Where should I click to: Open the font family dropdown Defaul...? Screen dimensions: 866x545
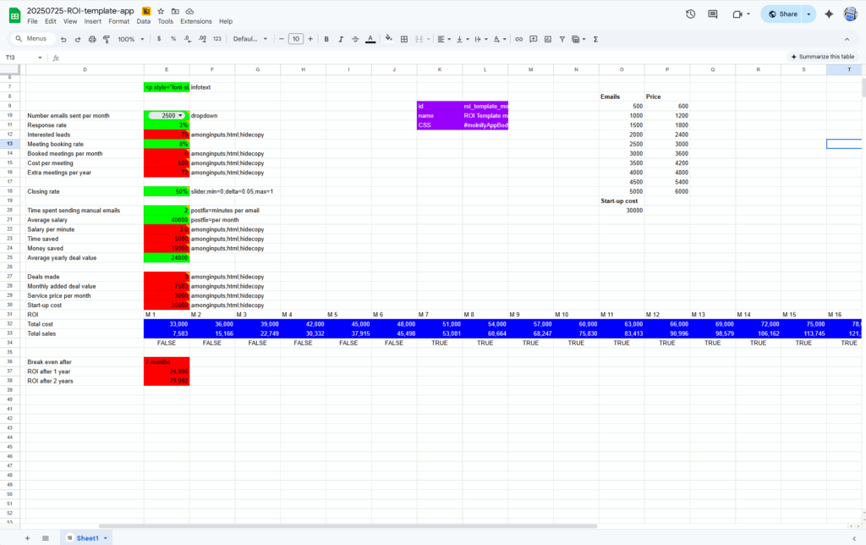pos(250,39)
